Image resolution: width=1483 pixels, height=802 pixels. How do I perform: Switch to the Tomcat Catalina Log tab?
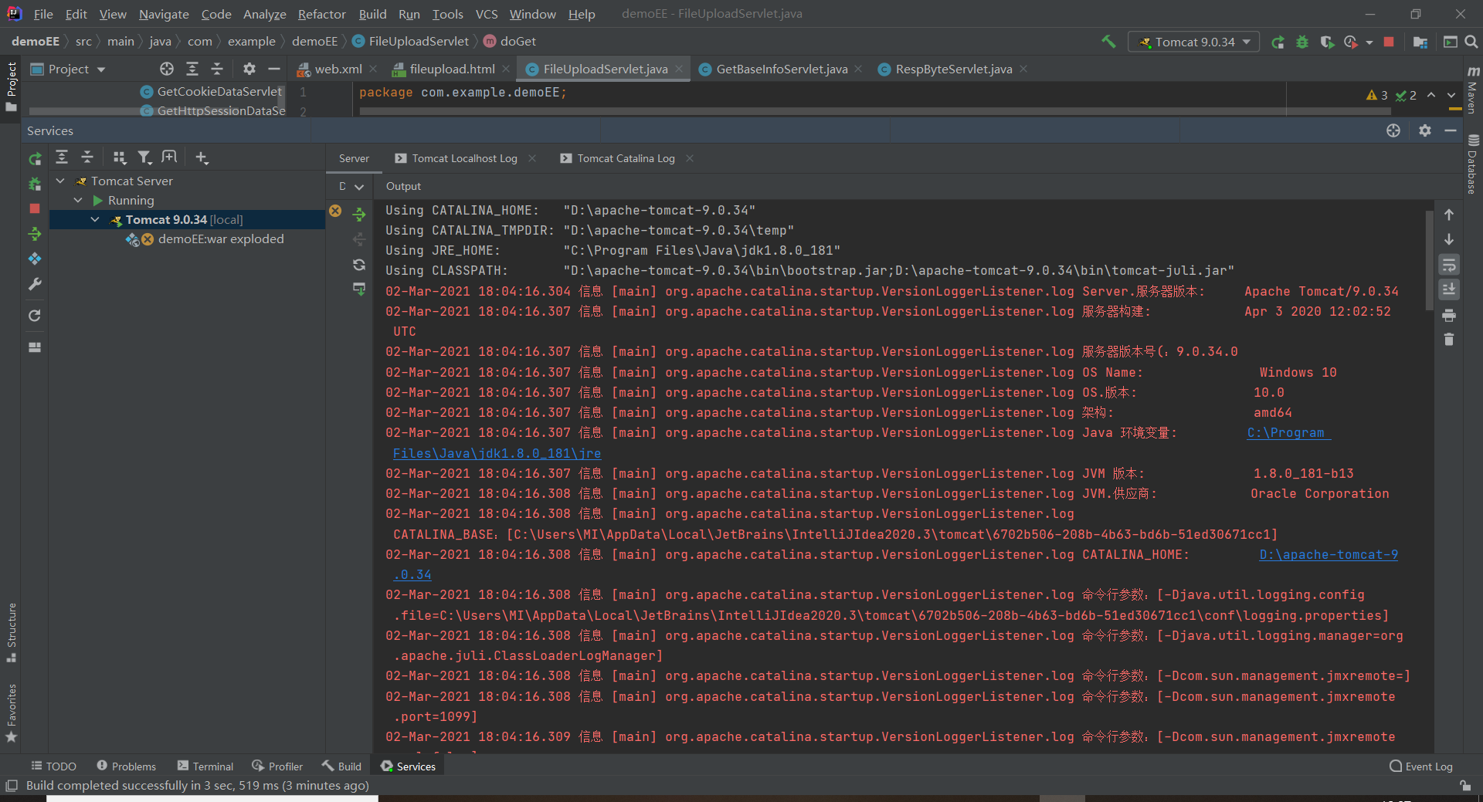(x=626, y=158)
